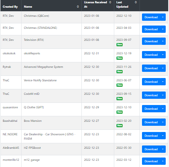Viewport: 169px width, 167px height.
Task: Download m12_garage resource
Action: 151,161
